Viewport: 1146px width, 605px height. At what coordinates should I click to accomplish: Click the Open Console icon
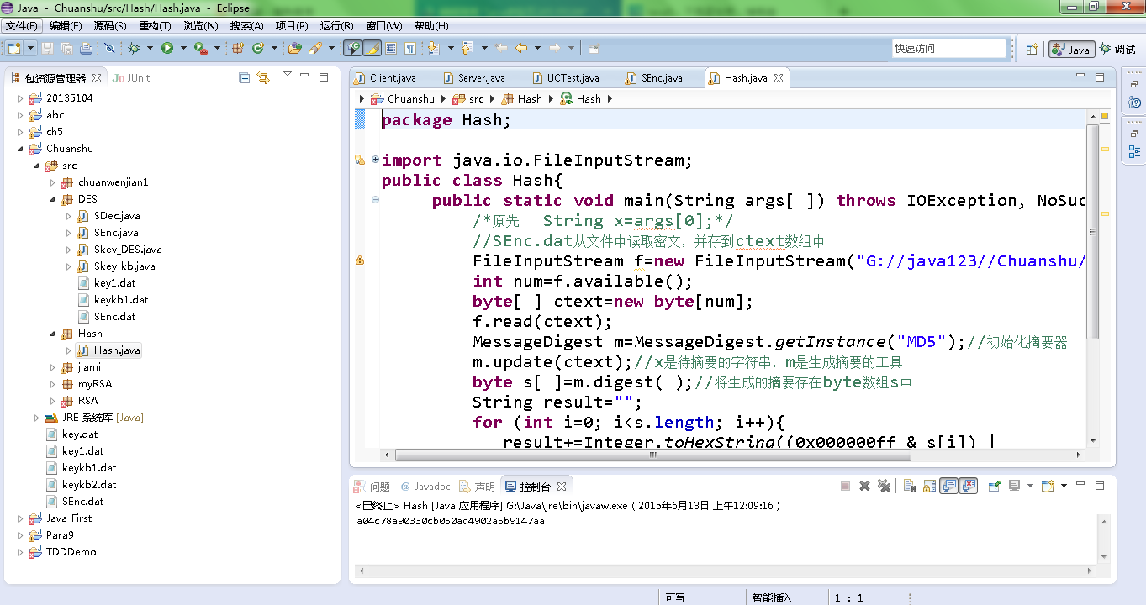pyautogui.click(x=1048, y=486)
